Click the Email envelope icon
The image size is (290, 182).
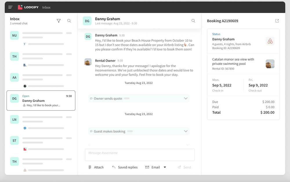[147, 167]
